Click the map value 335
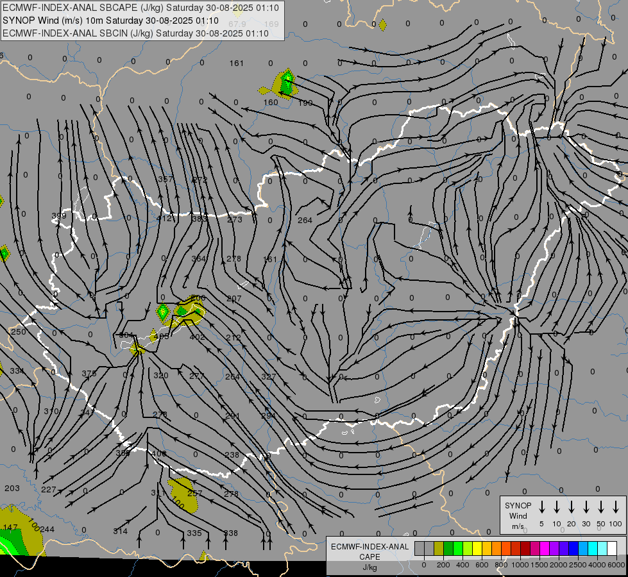This screenshot has width=628, height=577. click(194, 533)
